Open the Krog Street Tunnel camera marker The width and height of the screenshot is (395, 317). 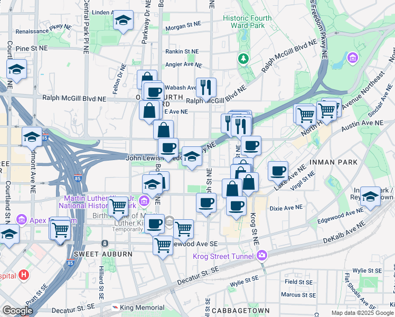[262, 257]
